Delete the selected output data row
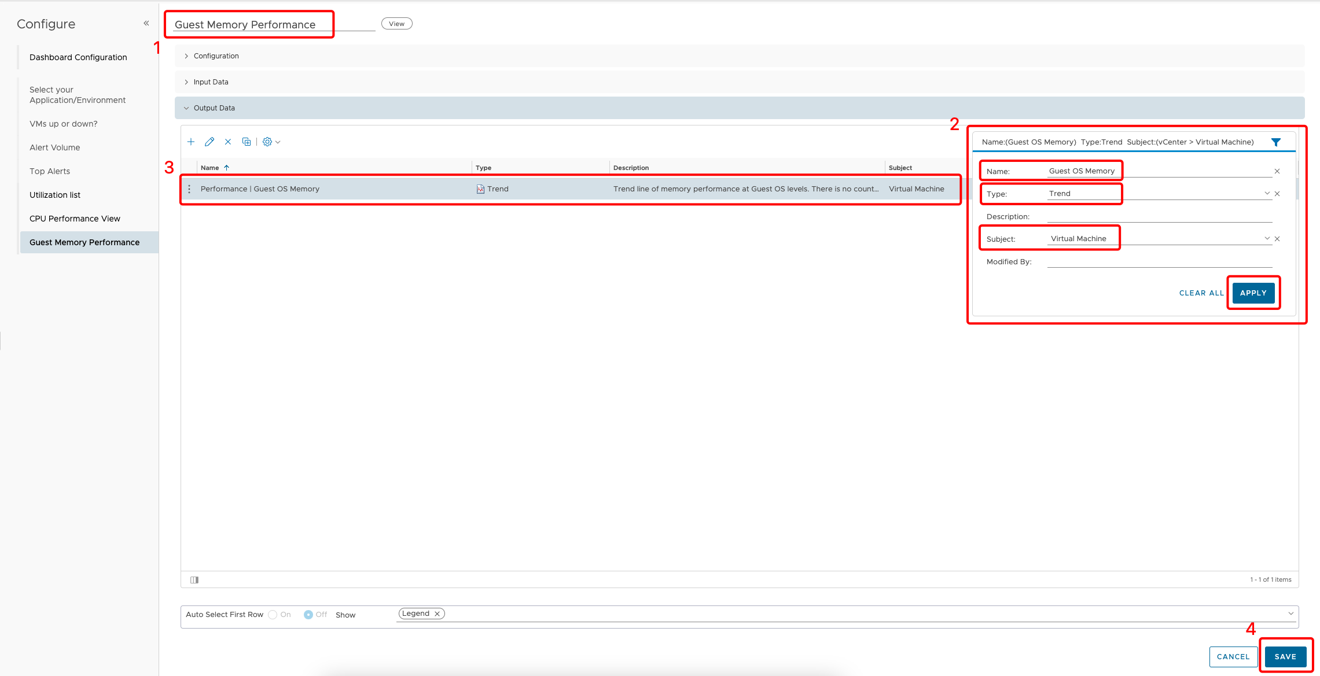The image size is (1320, 676). coord(228,142)
